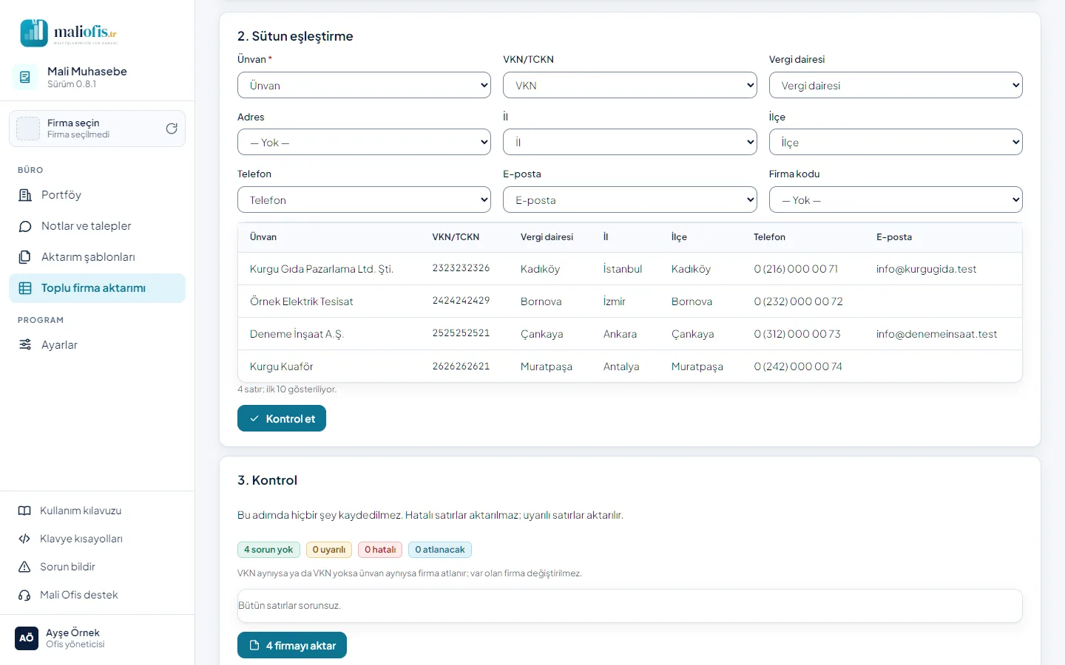Click the AÖ user avatar
The height and width of the screenshot is (665, 1065).
[27, 638]
